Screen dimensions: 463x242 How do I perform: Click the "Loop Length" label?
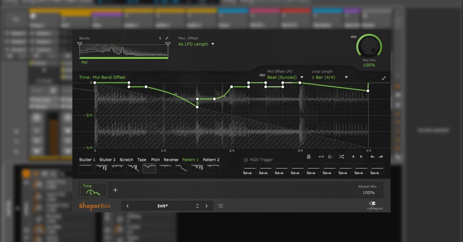(322, 71)
